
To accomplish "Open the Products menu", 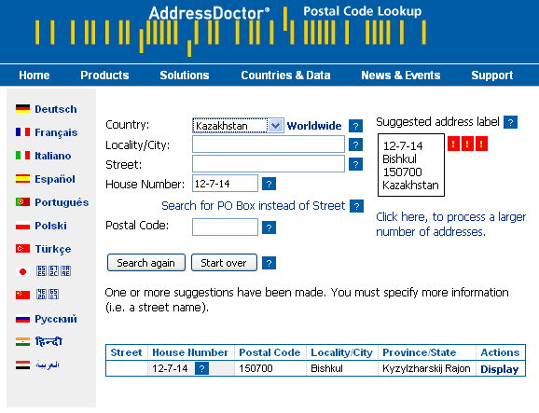I will 104,76.
